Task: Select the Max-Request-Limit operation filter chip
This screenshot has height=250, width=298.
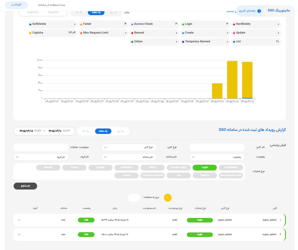Action: (231, 175)
